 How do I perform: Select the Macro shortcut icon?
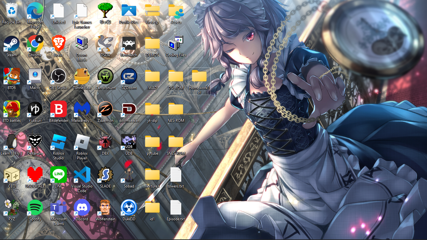[35, 77]
